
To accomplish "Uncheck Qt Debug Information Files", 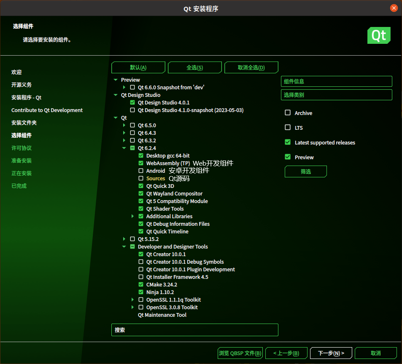I will tap(141, 224).
